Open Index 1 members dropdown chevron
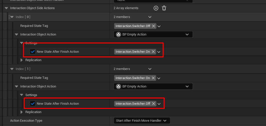 click(x=150, y=69)
